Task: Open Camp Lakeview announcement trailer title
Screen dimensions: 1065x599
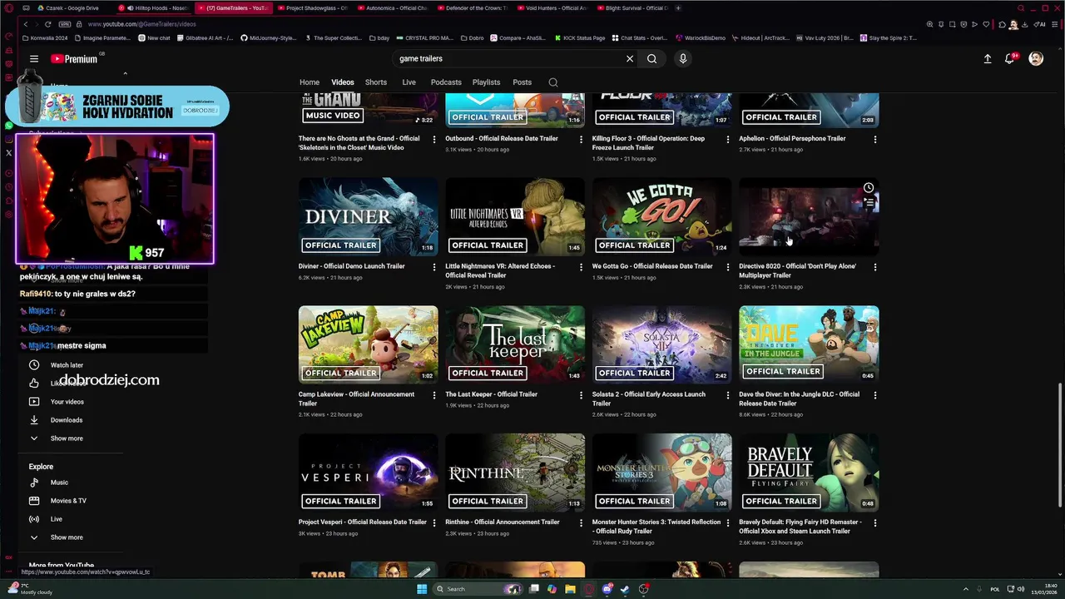Action: coord(356,399)
